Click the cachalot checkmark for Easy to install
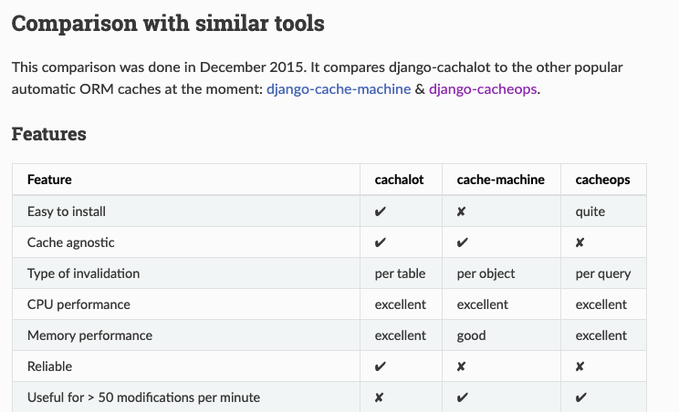This screenshot has width=679, height=412. [x=381, y=211]
